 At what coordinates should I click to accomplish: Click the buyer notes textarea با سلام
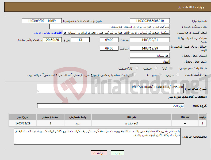tap(97, 136)
